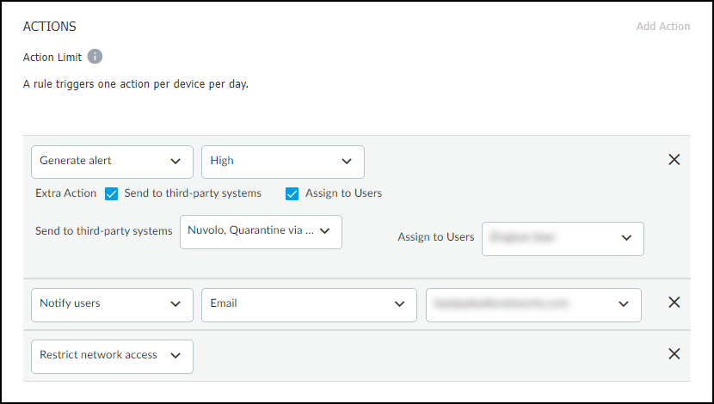This screenshot has height=404, width=714.
Task: Open the blurred email recipient dropdown
Action: [x=533, y=303]
